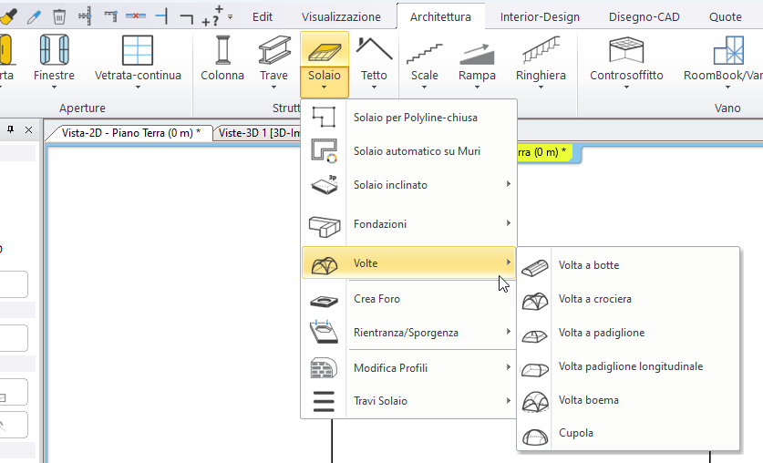Click the Scale stairs icon

click(424, 53)
